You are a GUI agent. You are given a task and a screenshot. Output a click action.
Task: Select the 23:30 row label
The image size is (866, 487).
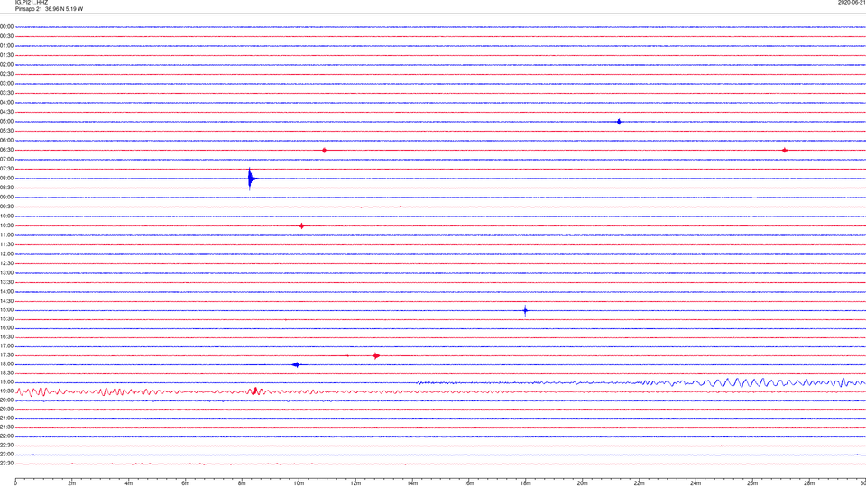6,464
